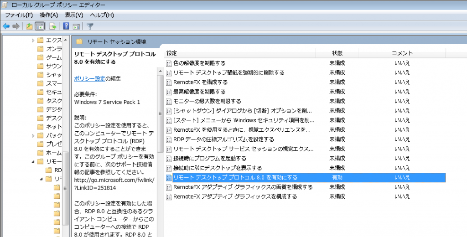467x237 pixels.
Task: Expand the バック tree node arrow
Action: (x=33, y=135)
